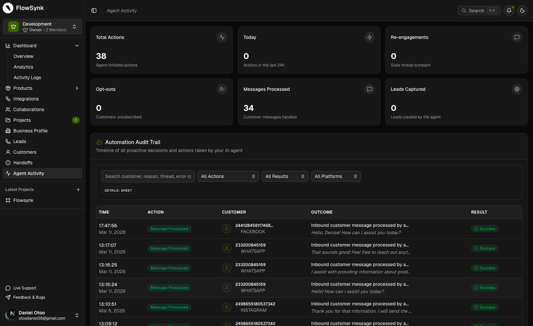
Task: Open the All Platforms filter dropdown
Action: pyautogui.click(x=336, y=176)
